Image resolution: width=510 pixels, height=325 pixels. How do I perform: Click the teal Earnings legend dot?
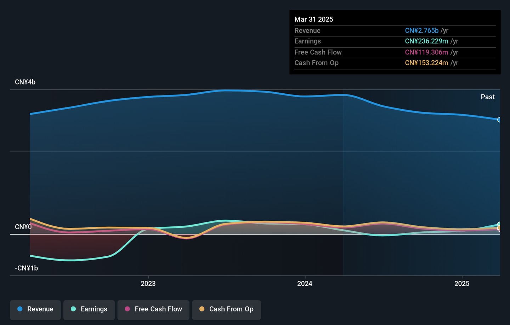(x=73, y=309)
